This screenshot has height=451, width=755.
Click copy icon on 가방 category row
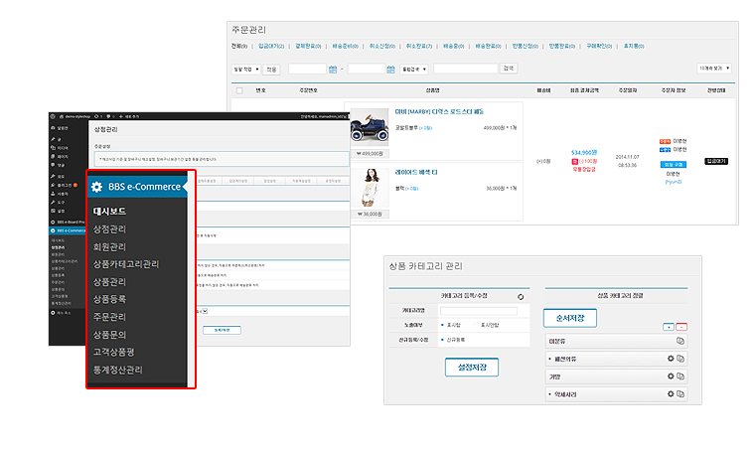680,376
